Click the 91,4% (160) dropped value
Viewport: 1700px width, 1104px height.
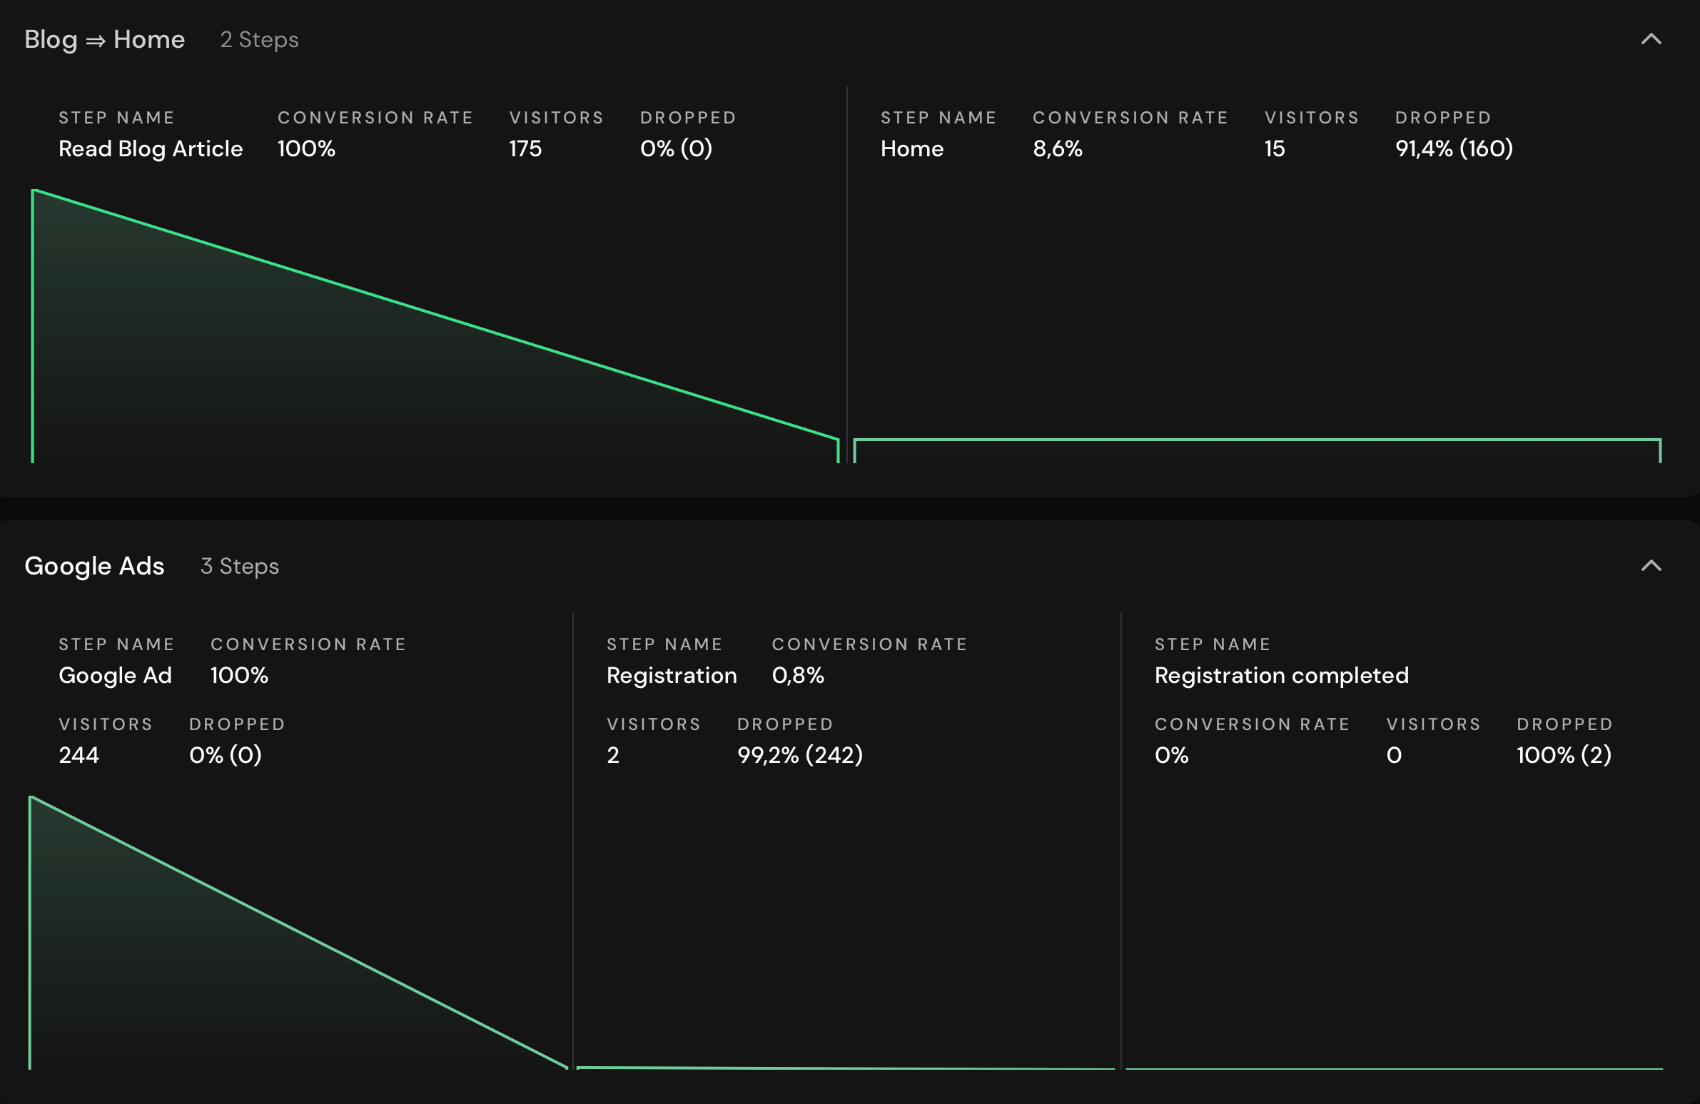(x=1454, y=148)
